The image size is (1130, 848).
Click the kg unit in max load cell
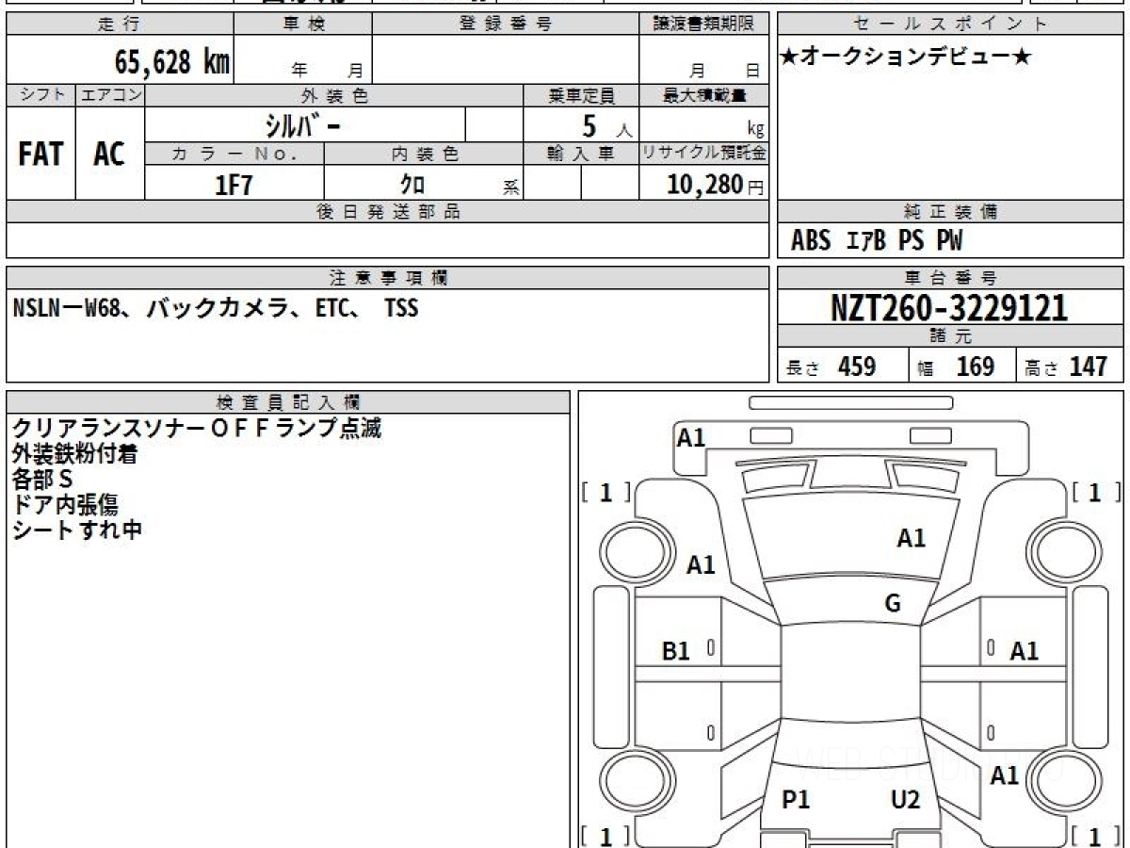(755, 130)
